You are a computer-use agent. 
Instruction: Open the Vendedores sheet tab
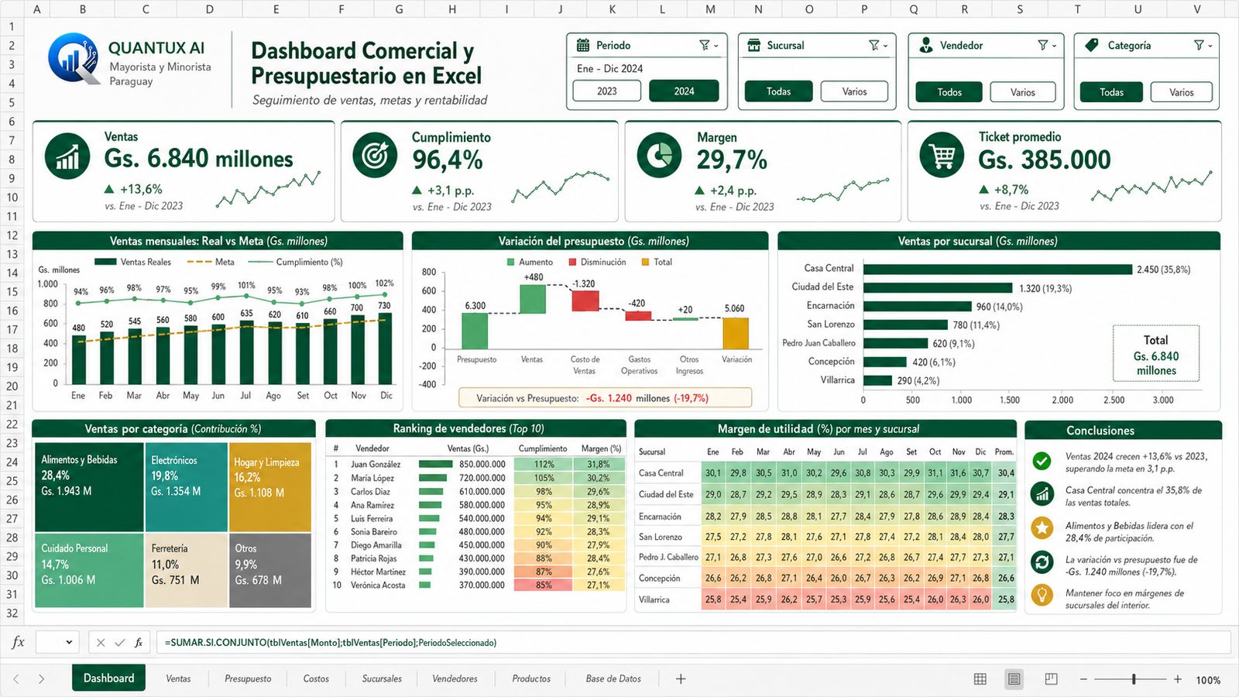click(455, 678)
